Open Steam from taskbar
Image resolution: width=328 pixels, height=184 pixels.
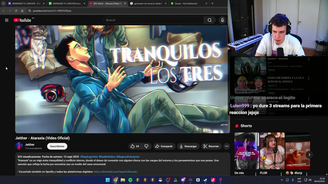(206, 180)
